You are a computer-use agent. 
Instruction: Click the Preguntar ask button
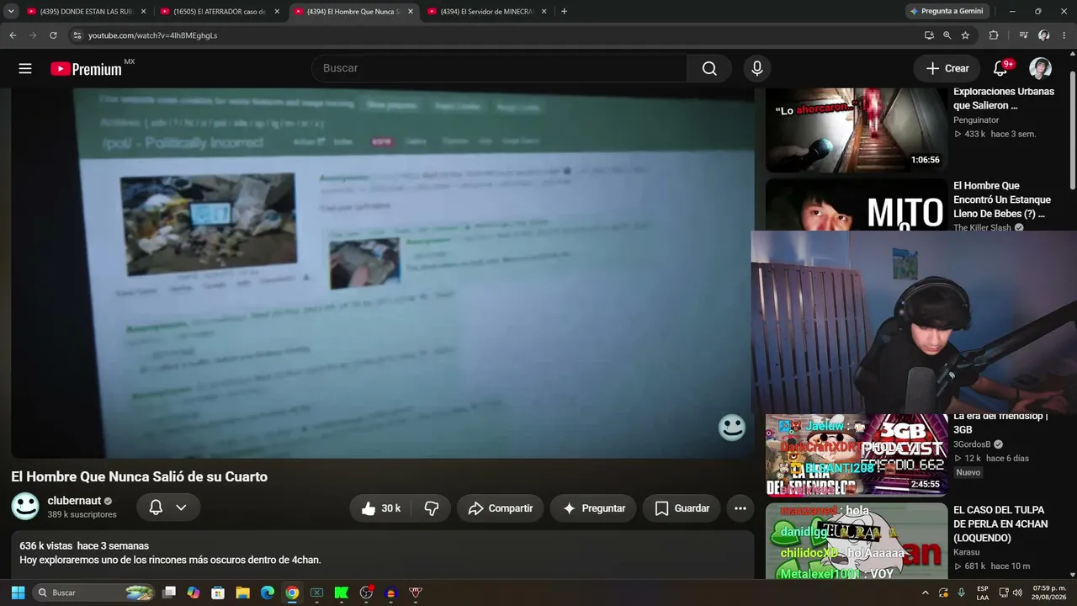click(594, 508)
